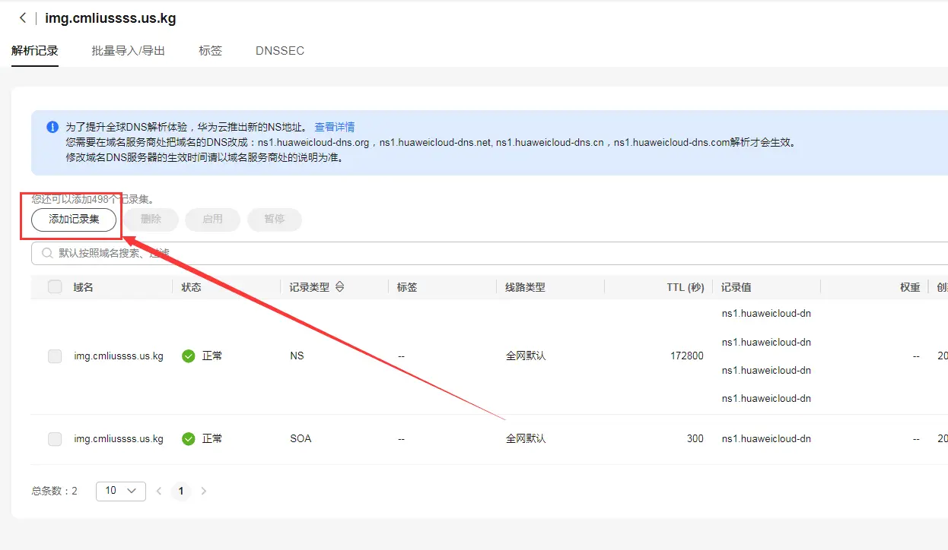
Task: Click the domain search input field
Action: tap(487, 253)
